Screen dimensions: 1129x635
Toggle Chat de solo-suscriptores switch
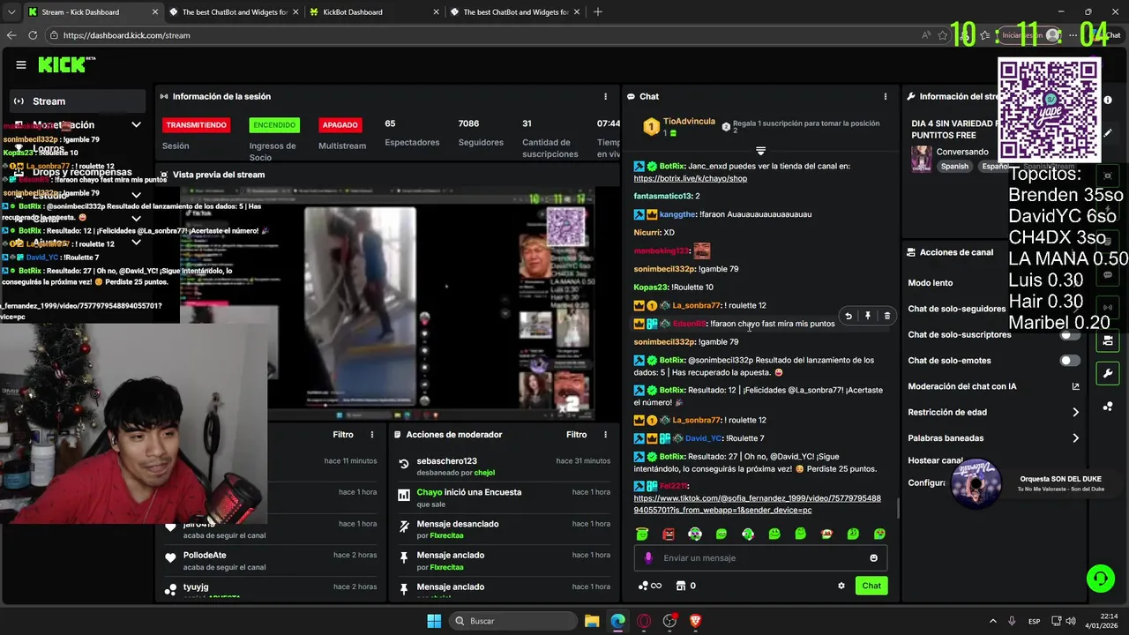[x=1070, y=335]
